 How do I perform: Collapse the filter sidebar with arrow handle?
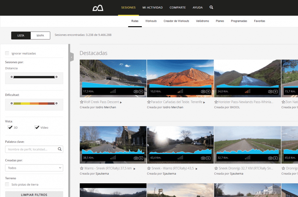pos(72,57)
